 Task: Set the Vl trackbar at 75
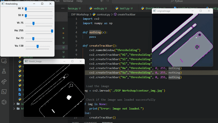click(x=33, y=23)
